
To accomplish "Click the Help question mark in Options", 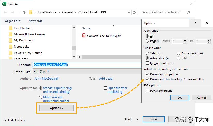I will 195,23.
